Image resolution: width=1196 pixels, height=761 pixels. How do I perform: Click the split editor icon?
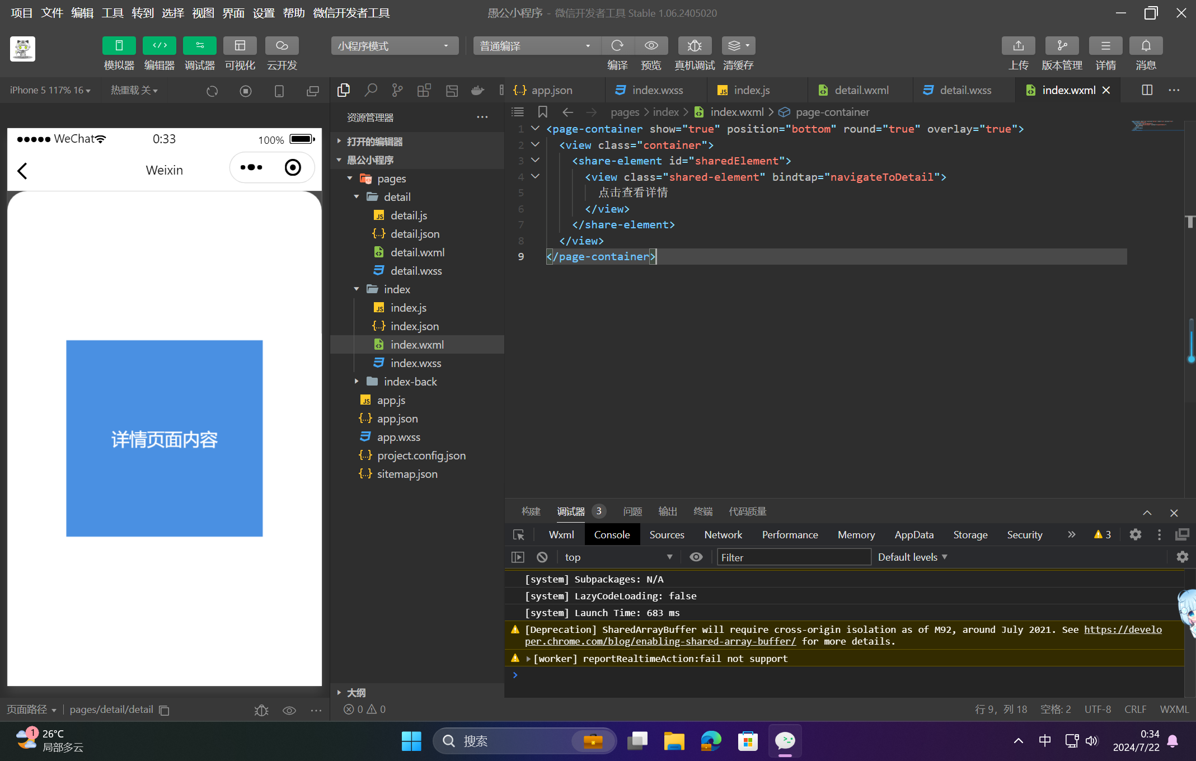point(1147,90)
